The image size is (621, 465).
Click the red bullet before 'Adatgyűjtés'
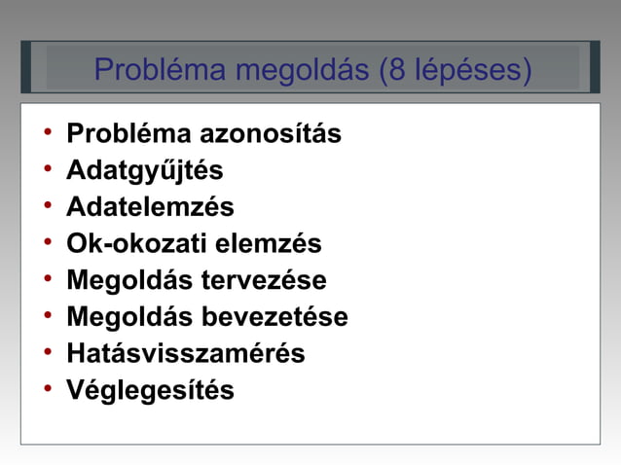point(48,168)
